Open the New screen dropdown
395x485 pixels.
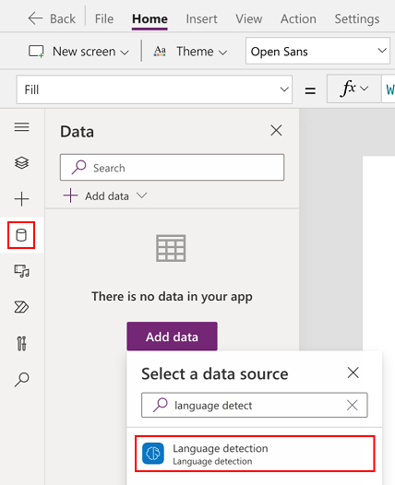[x=78, y=52]
